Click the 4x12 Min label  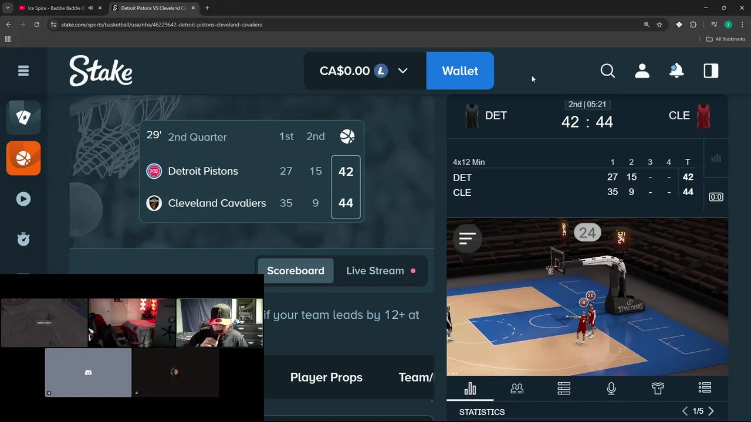(x=469, y=162)
